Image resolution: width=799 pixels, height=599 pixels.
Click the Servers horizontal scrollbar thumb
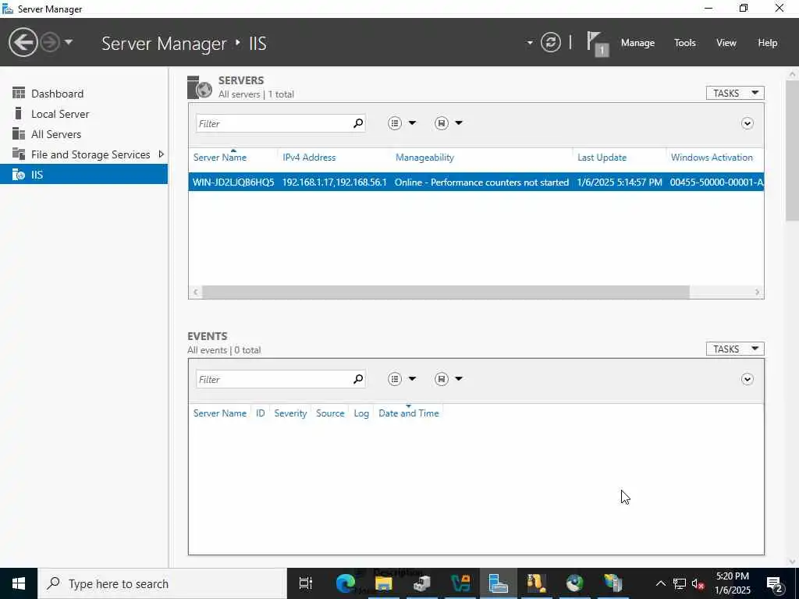446,292
